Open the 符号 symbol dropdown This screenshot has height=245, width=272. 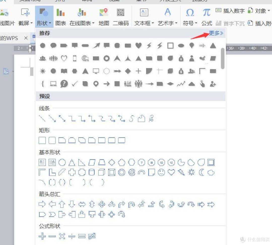click(190, 17)
